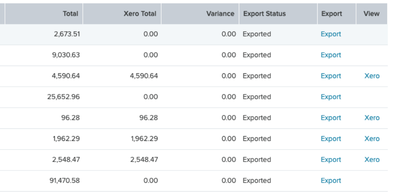Screen dimensions: 393x192
Task: Sort by the Variance column header
Action: click(x=200, y=14)
